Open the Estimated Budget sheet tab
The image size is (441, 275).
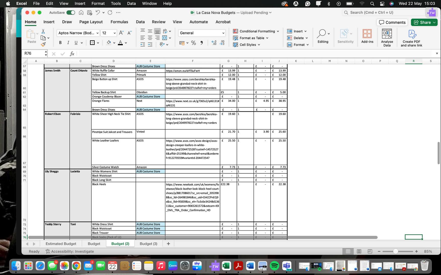click(x=61, y=244)
